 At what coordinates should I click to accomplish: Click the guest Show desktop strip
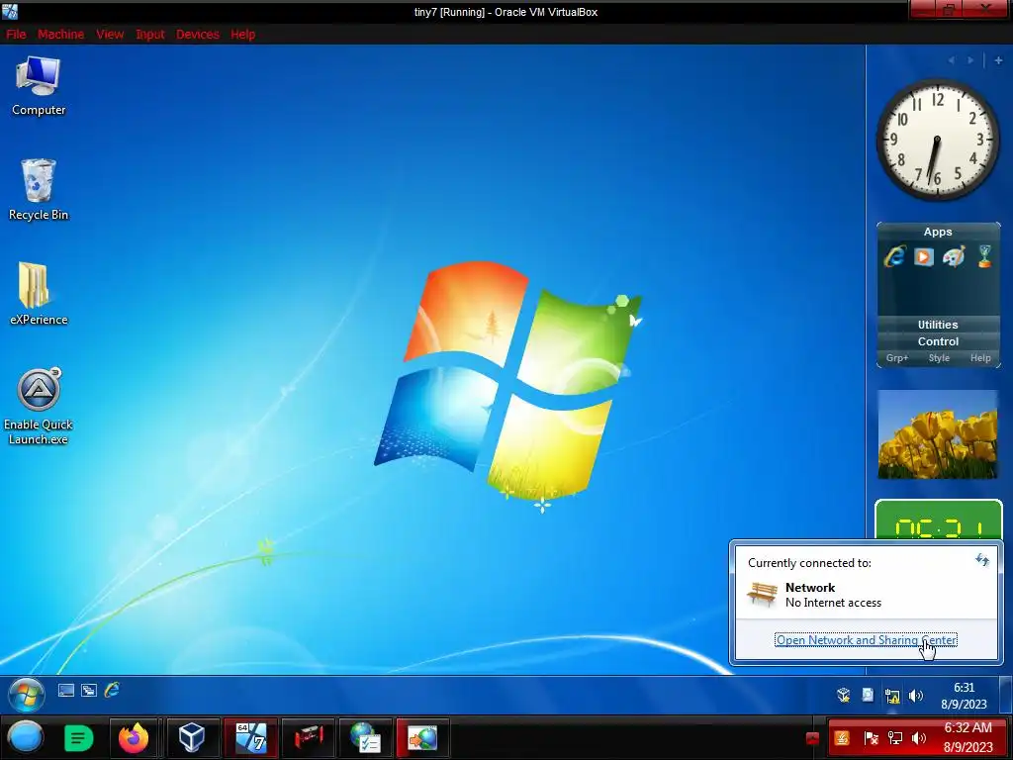click(1006, 695)
